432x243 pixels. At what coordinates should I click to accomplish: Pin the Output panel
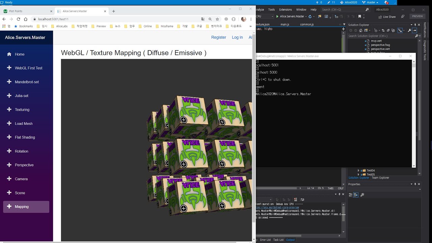(x=339, y=194)
